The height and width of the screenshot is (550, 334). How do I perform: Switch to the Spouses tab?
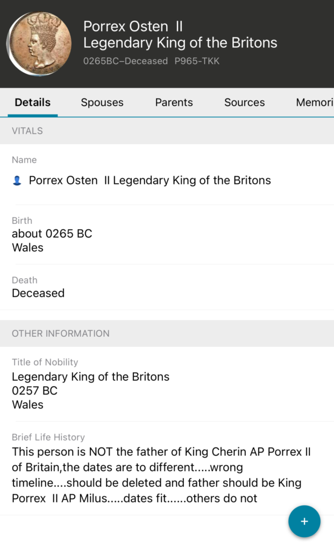(102, 103)
